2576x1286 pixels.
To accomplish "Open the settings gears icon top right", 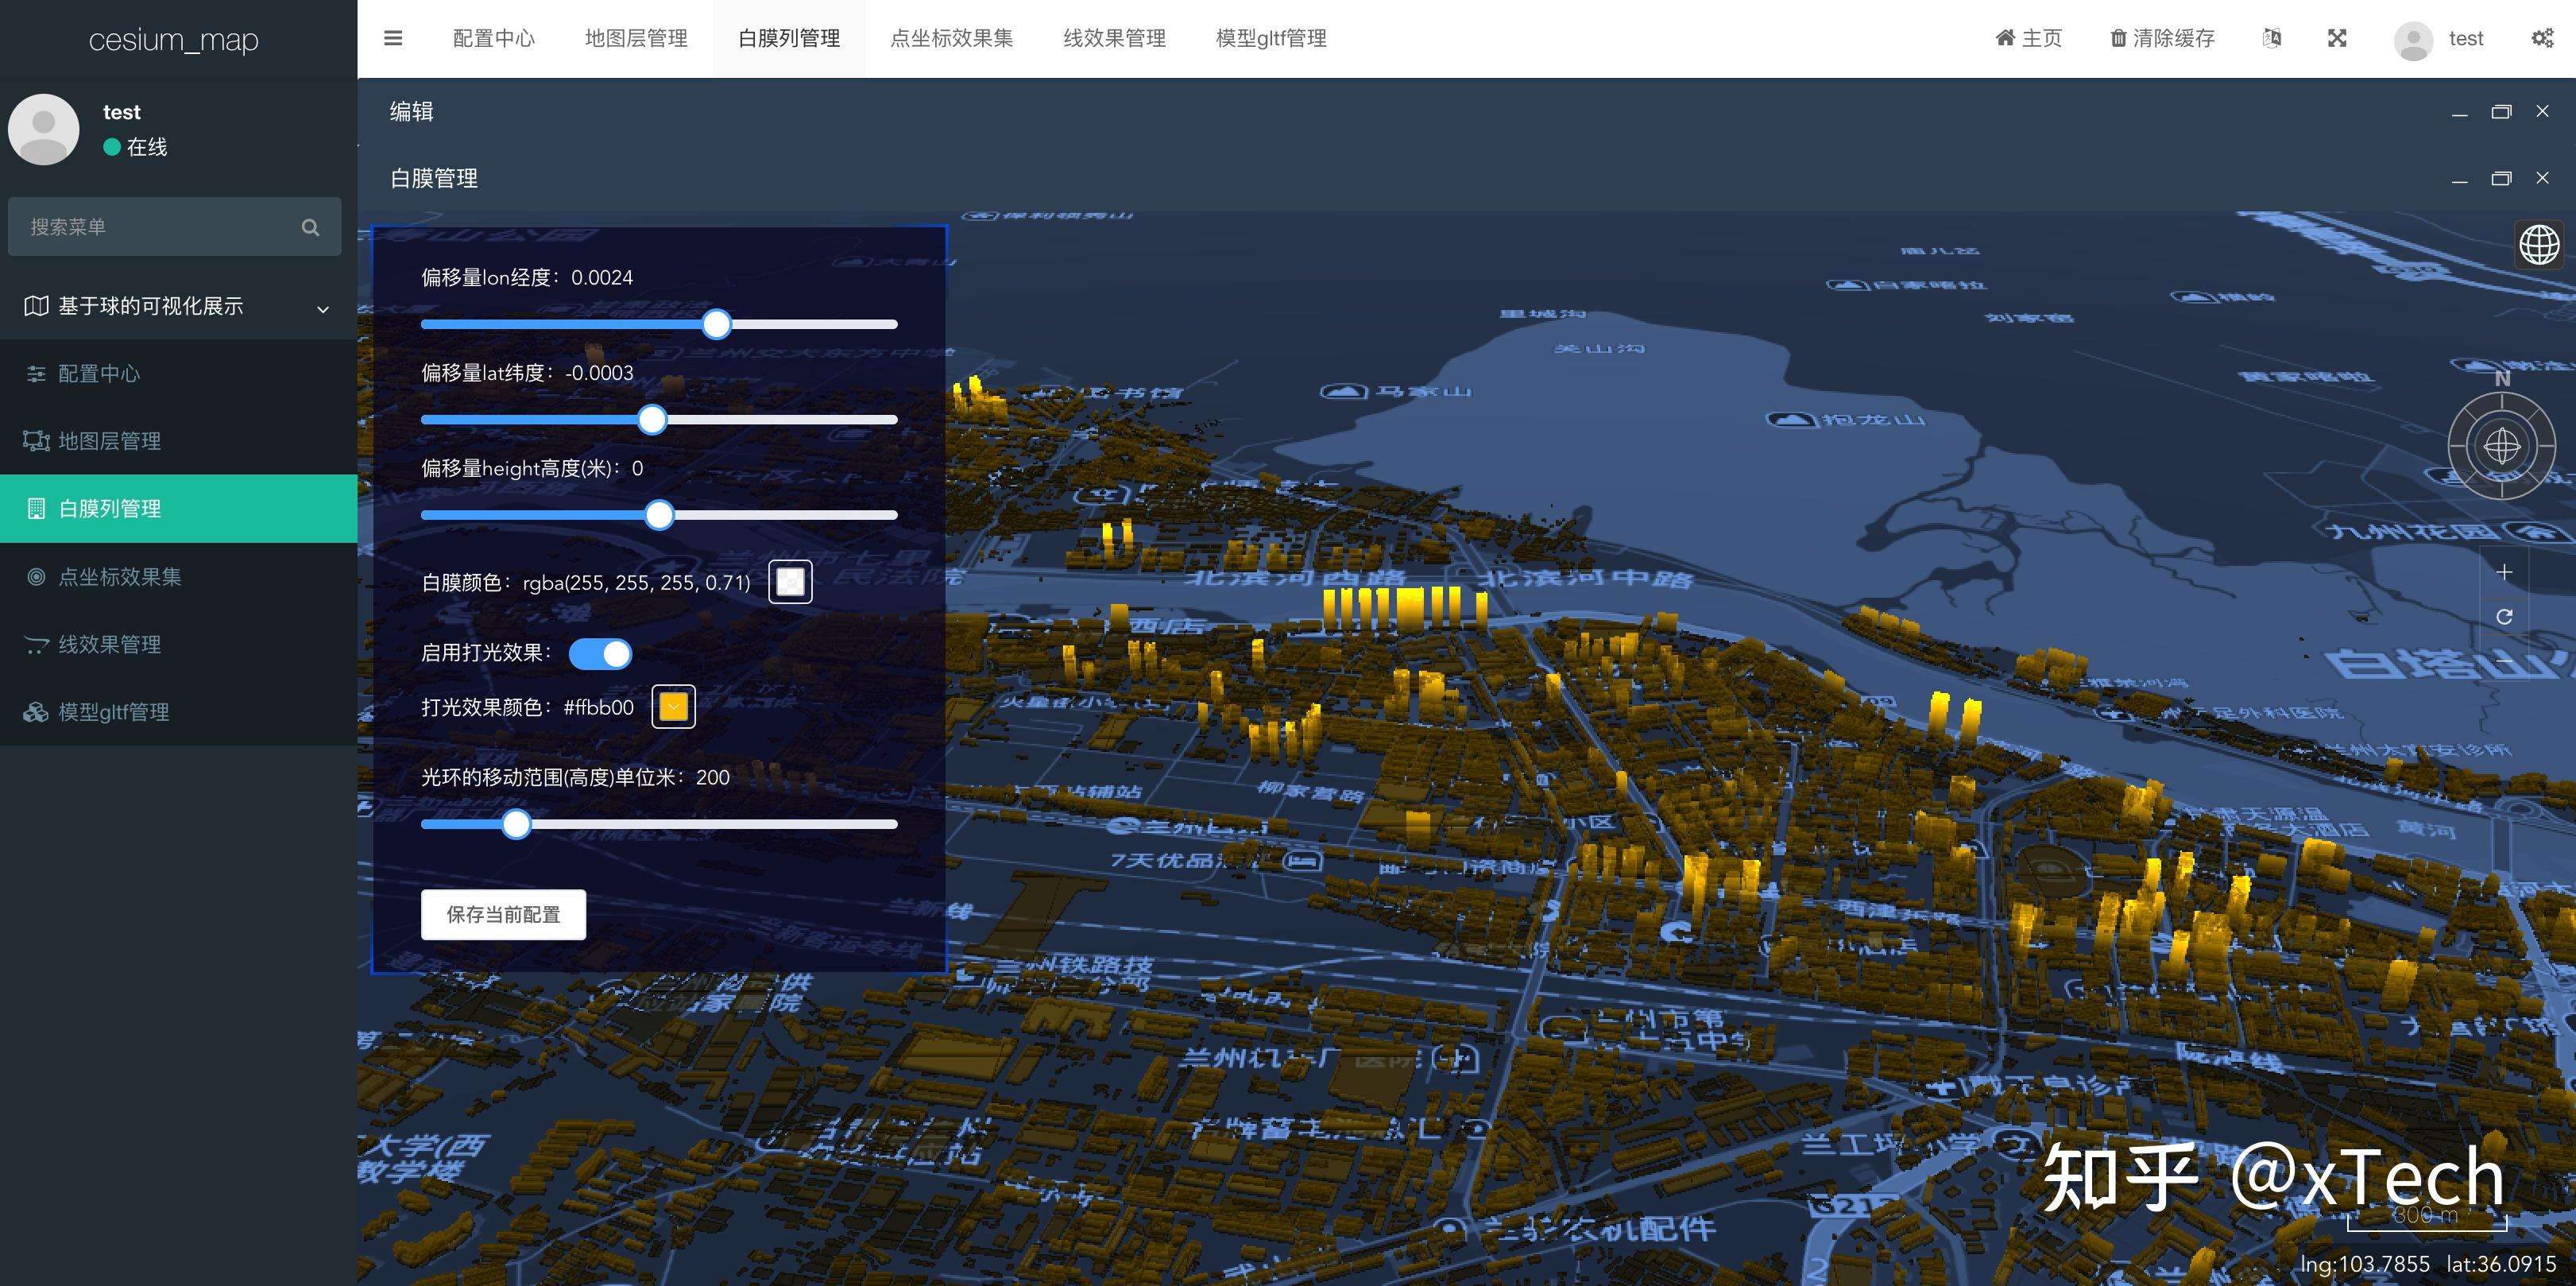I will [x=2542, y=38].
